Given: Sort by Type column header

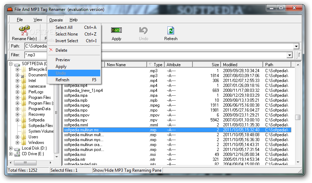Looking at the screenshot, I should [155, 64].
